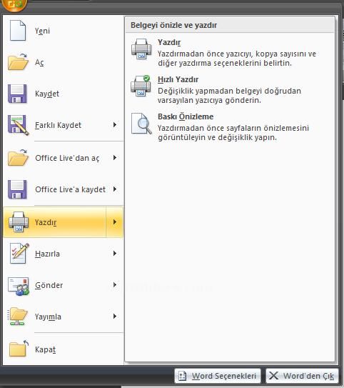Image resolution: width=344 pixels, height=388 pixels.
Task: Click the Yeni blank document icon
Action: click(x=18, y=31)
